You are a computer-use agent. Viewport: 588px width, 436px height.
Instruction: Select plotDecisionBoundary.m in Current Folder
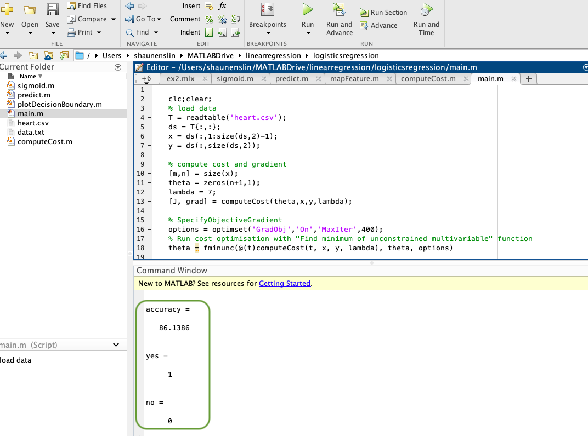point(60,105)
